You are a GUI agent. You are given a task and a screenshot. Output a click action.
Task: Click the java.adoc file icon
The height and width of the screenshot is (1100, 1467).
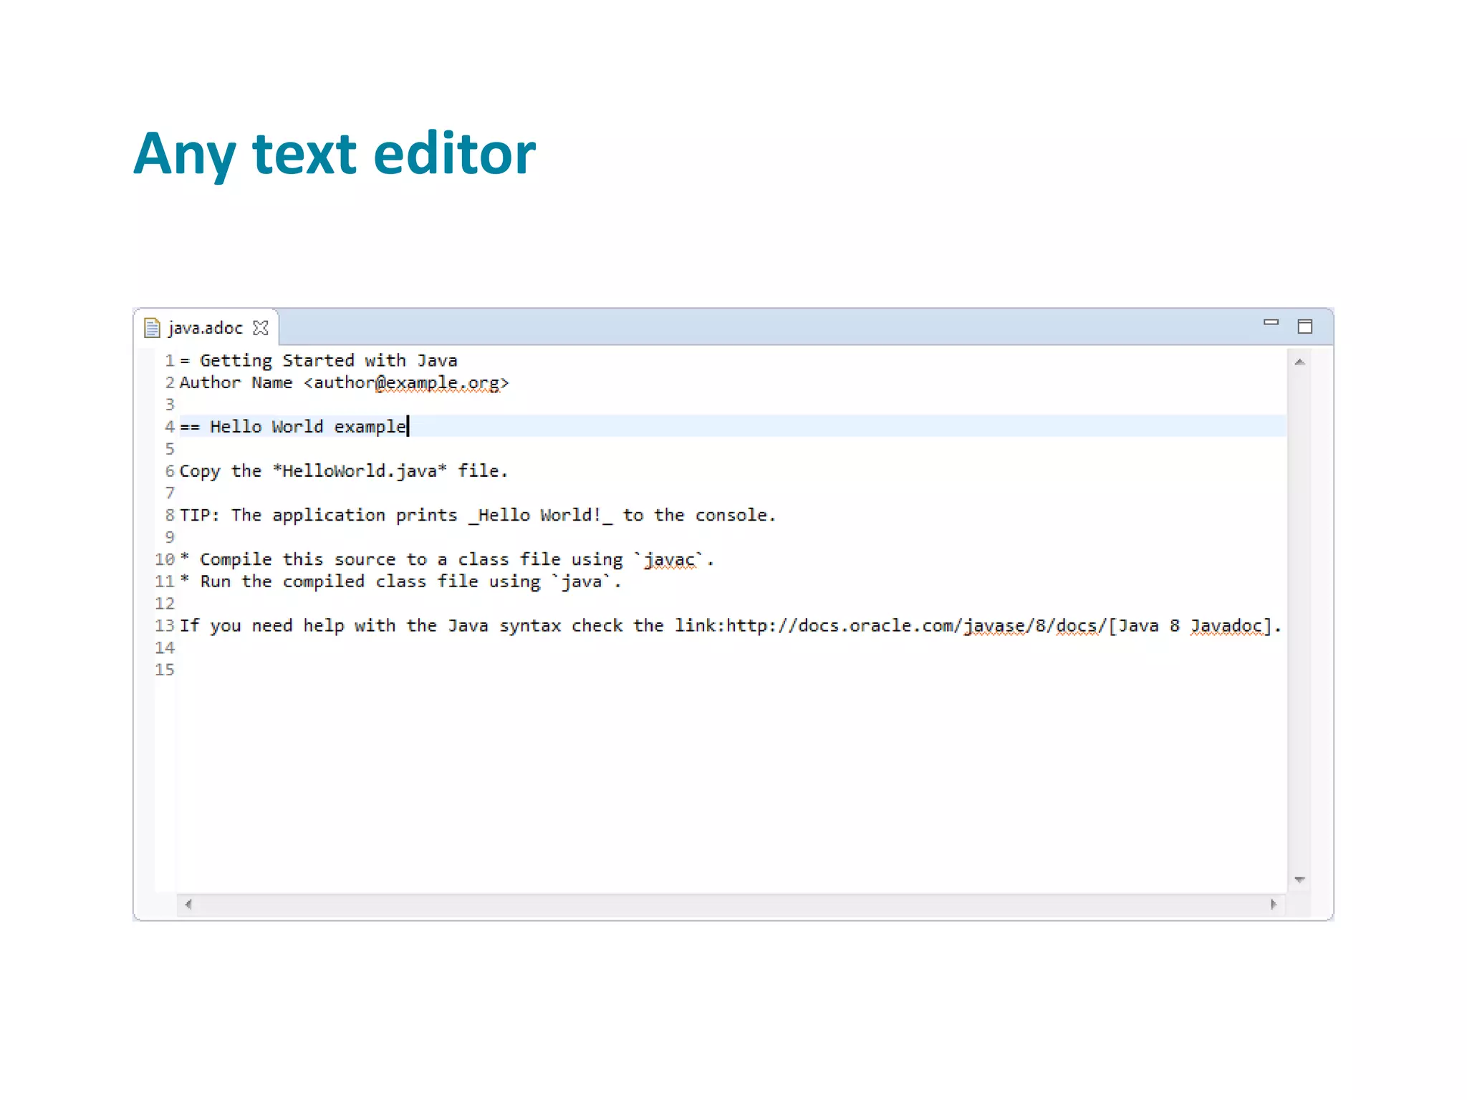point(152,328)
